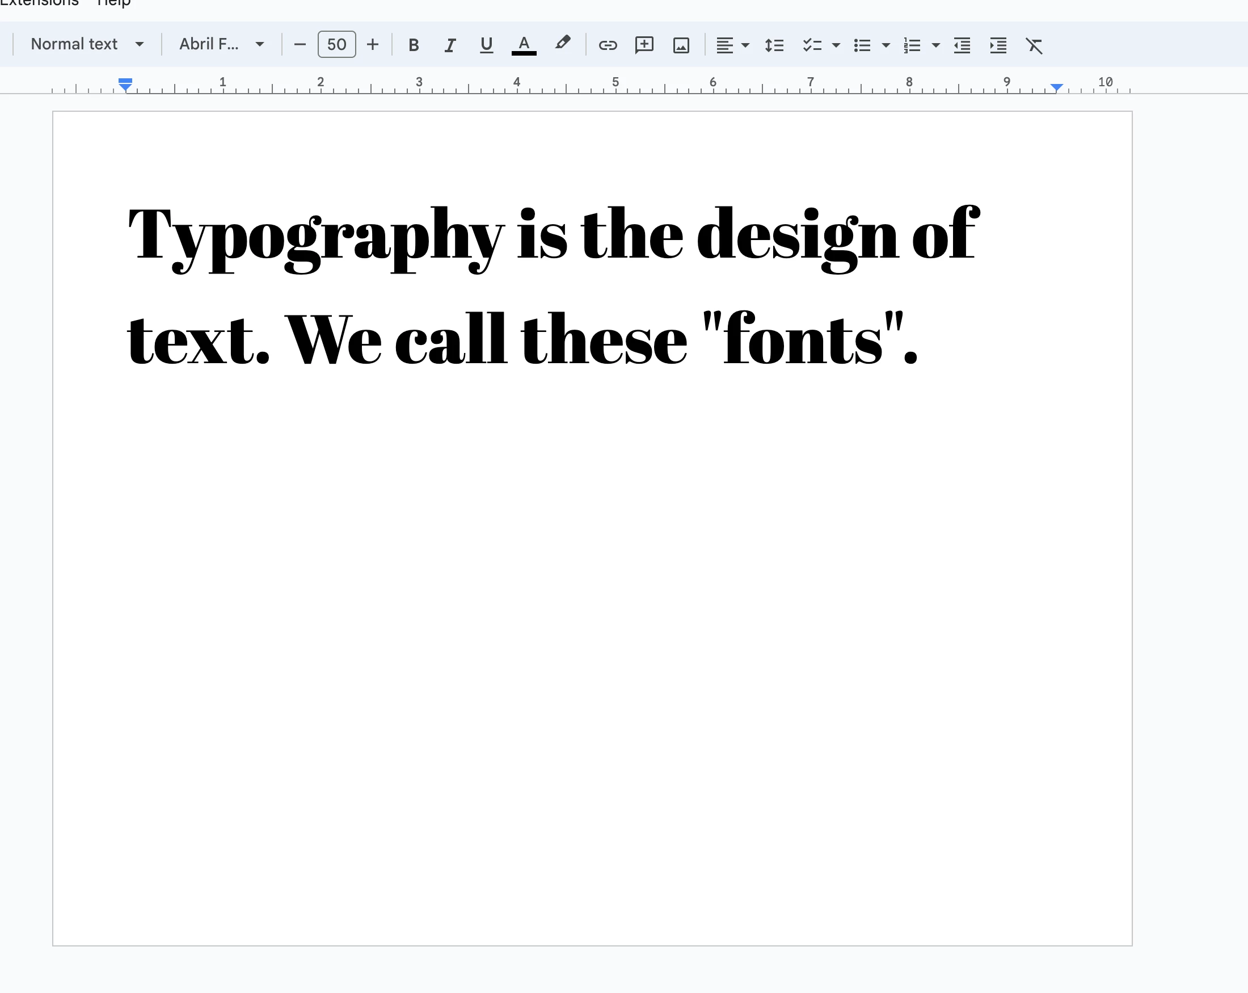Open the Abril font family dropdown

(x=221, y=44)
